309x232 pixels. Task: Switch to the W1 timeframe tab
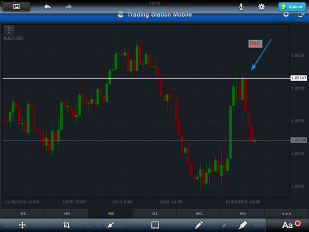(199, 213)
